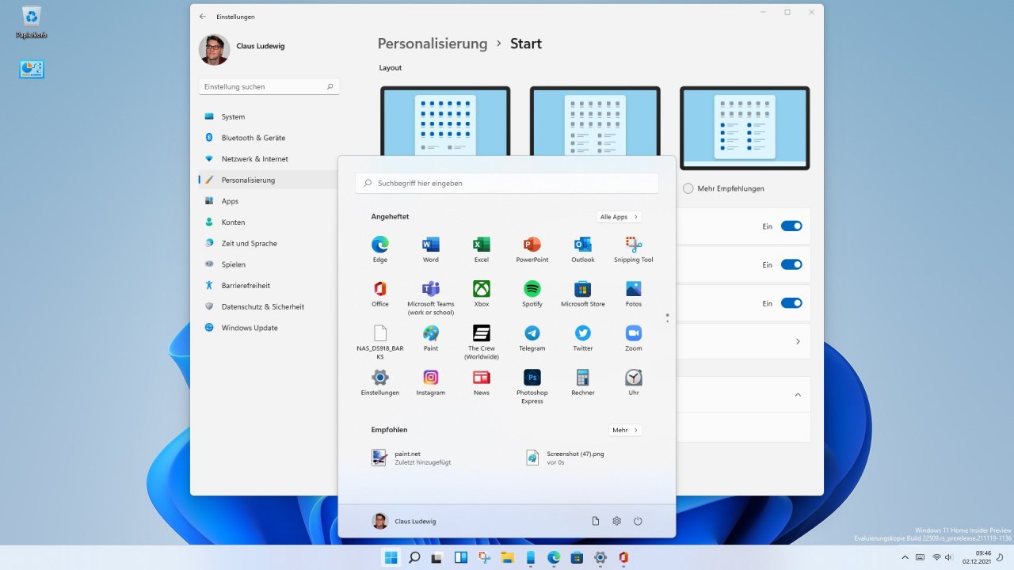Open the Fotos app
Screen dimensions: 1014x570
[634, 293]
